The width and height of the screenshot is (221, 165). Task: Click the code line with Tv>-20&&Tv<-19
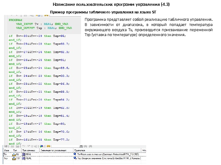click(39, 108)
